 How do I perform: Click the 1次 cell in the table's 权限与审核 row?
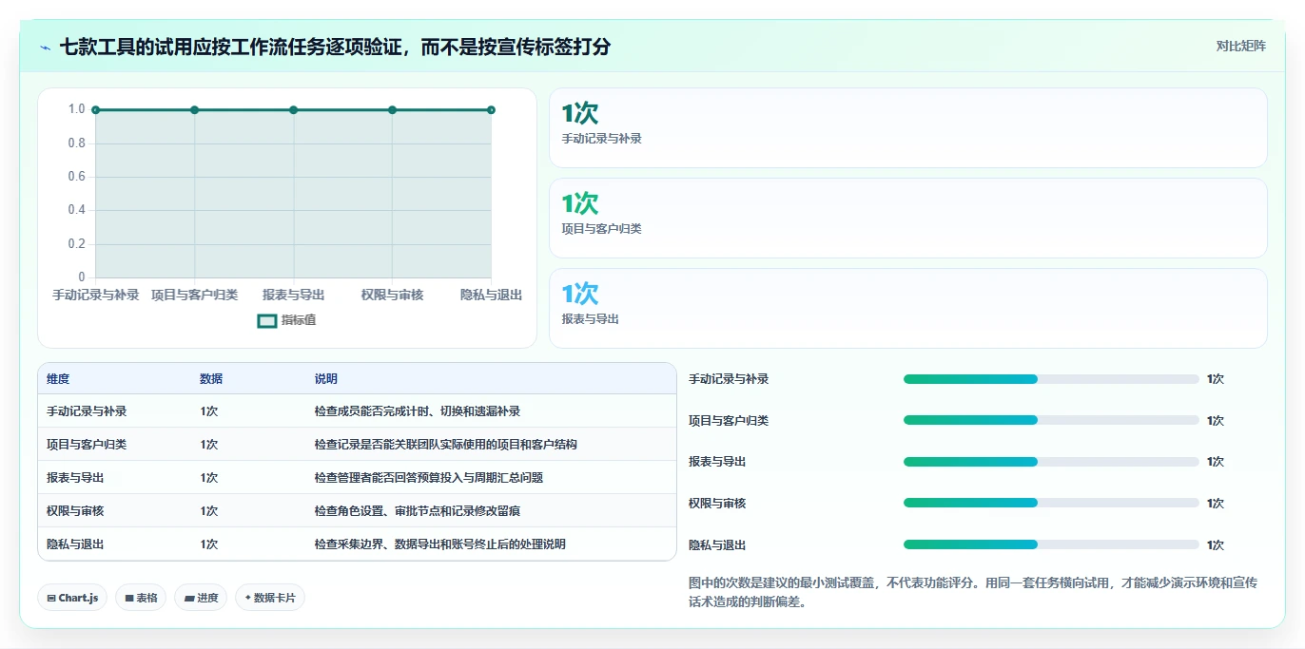pos(209,511)
